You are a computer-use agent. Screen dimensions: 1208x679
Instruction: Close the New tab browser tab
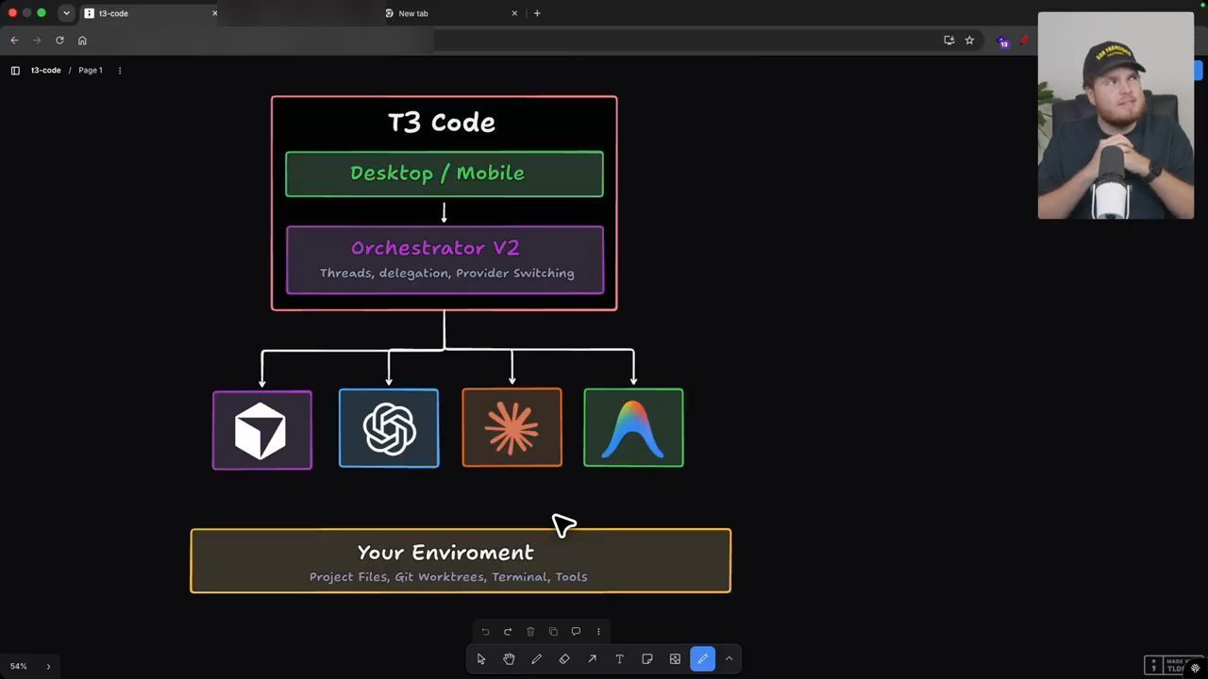(x=514, y=13)
